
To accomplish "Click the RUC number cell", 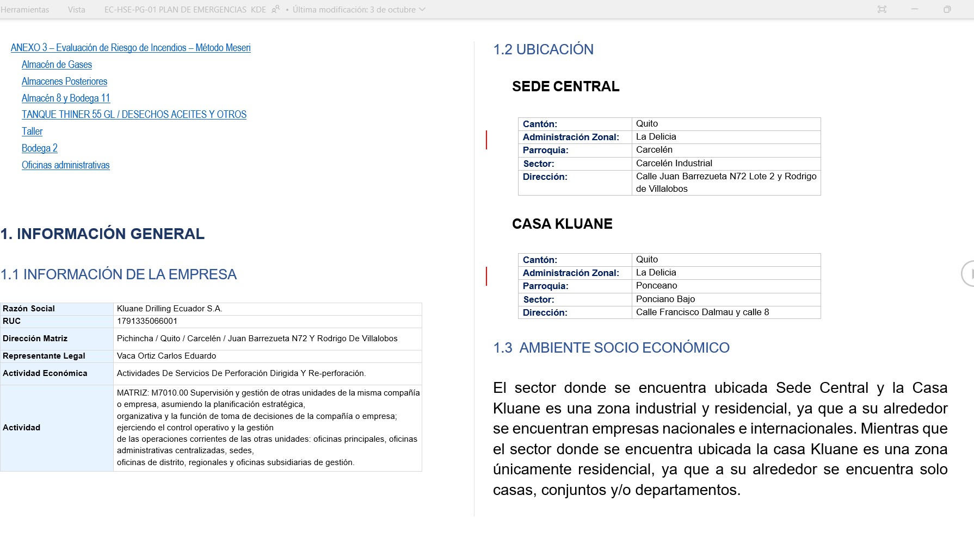I will click(147, 321).
